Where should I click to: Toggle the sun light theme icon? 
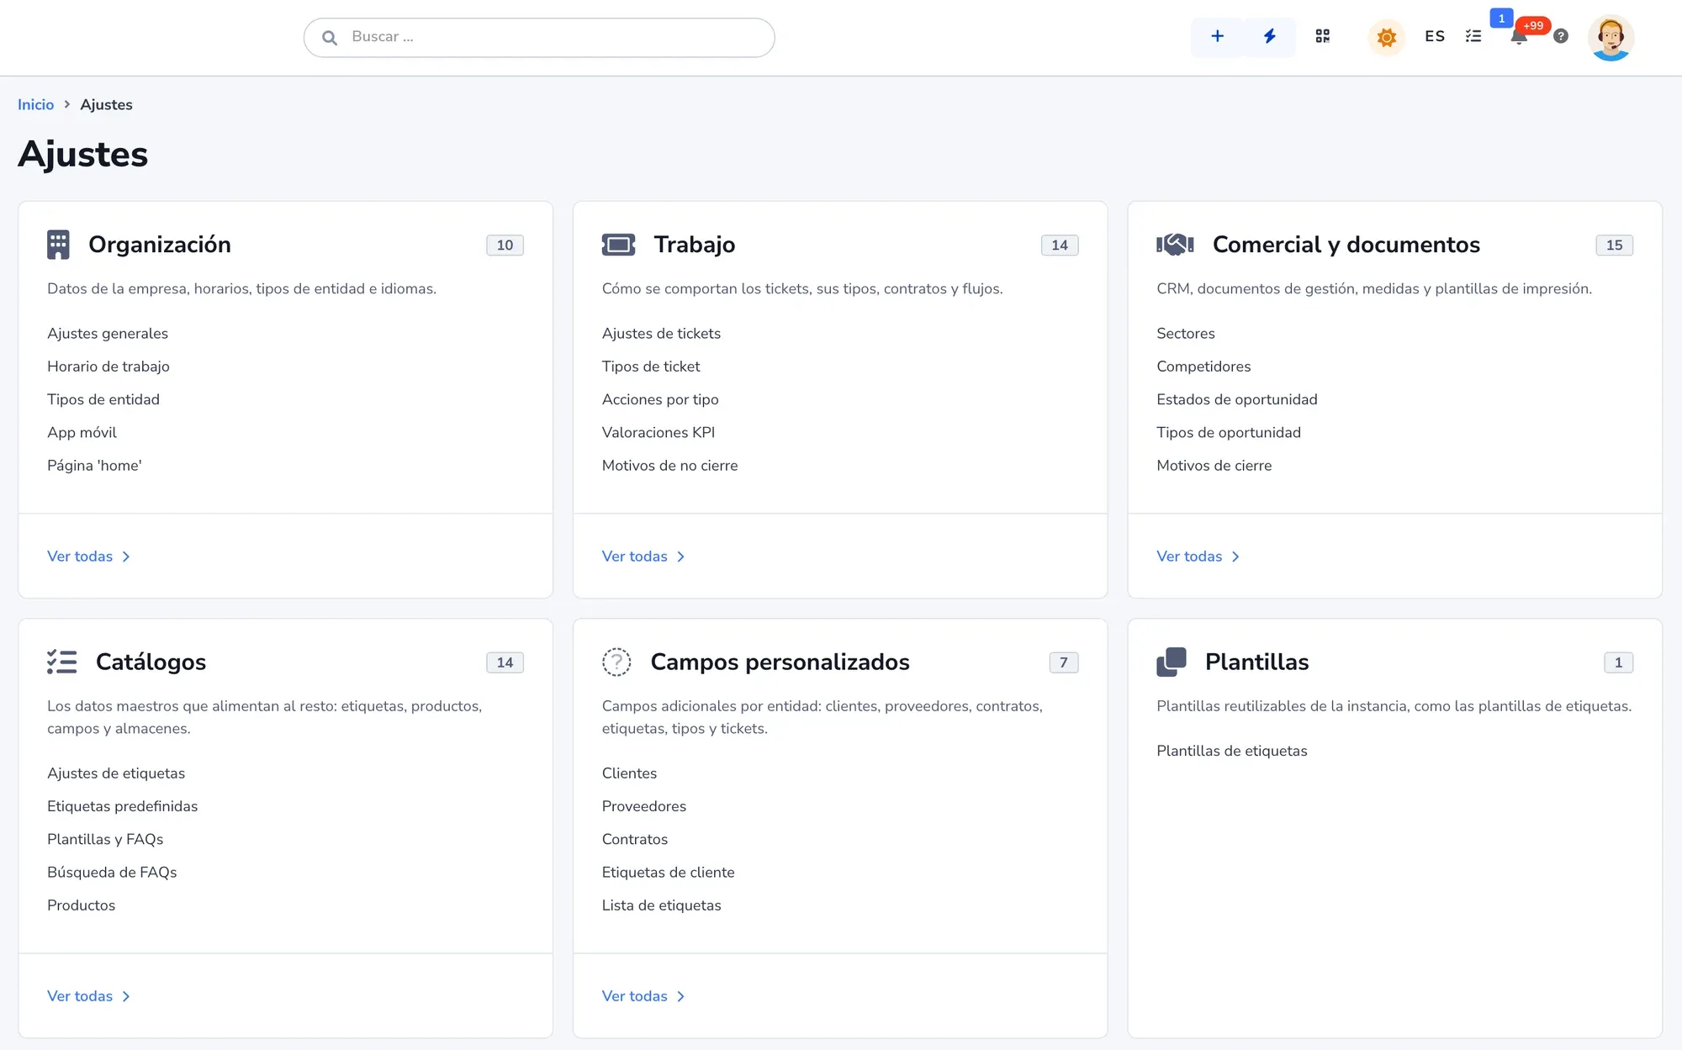click(1387, 37)
